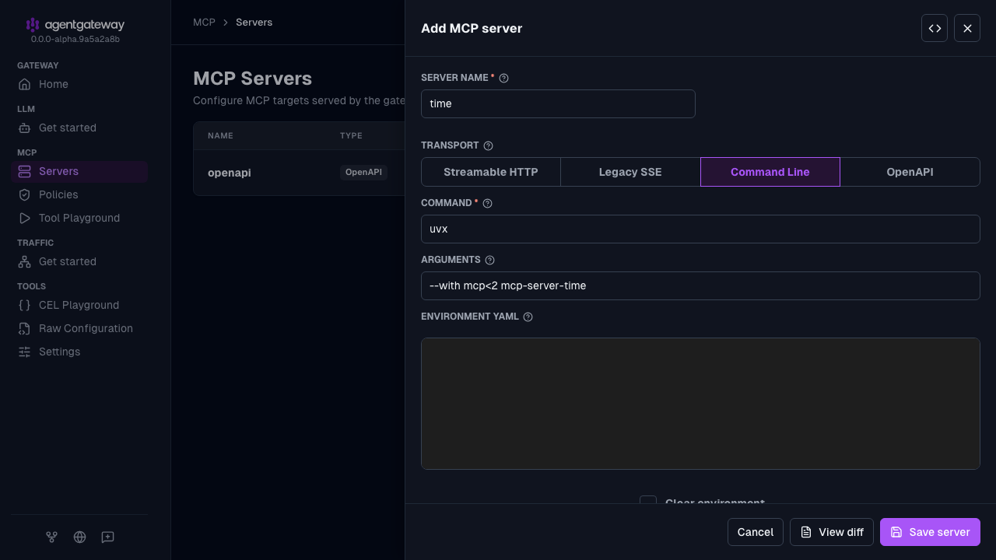The image size is (996, 560).
Task: Click the Save server button
Action: coord(930,532)
